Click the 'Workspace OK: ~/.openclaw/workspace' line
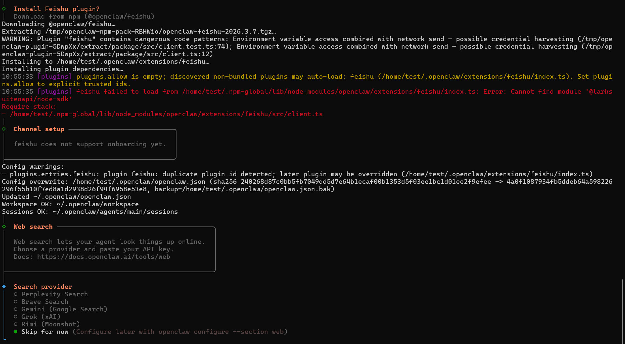 pyautogui.click(x=70, y=204)
